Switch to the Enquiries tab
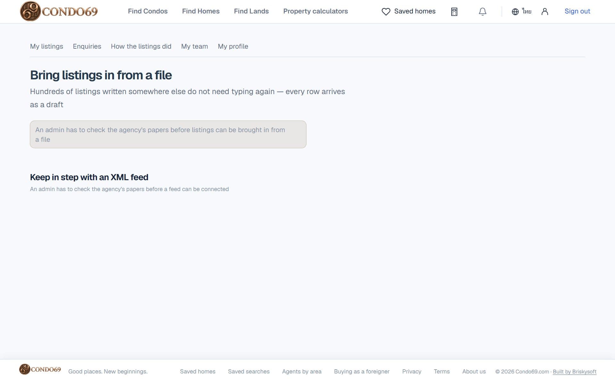The height and width of the screenshot is (384, 615). pos(87,46)
